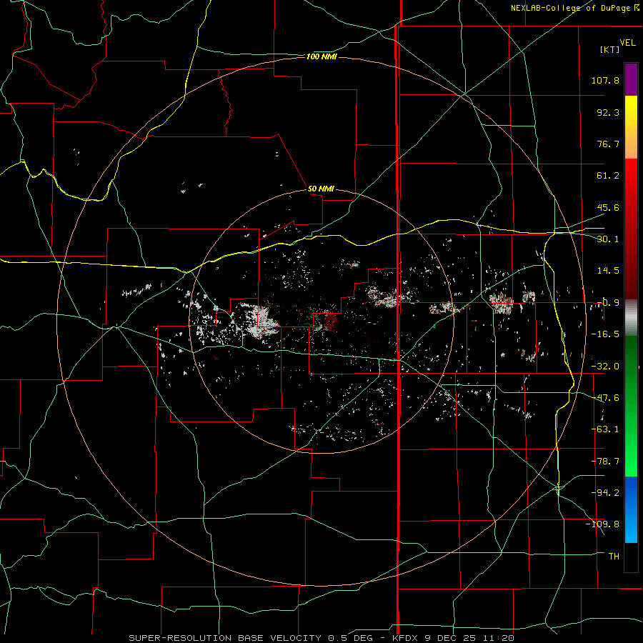Click the 50 NMI range ring label
The height and width of the screenshot is (643, 643).
[x=321, y=189]
